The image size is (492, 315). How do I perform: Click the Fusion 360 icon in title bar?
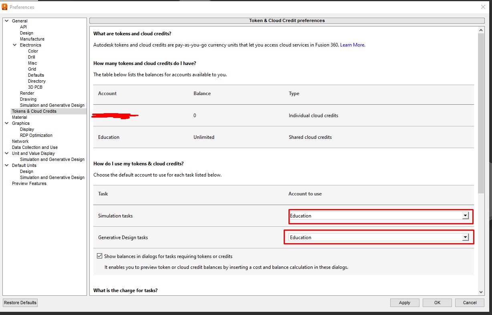click(x=5, y=7)
